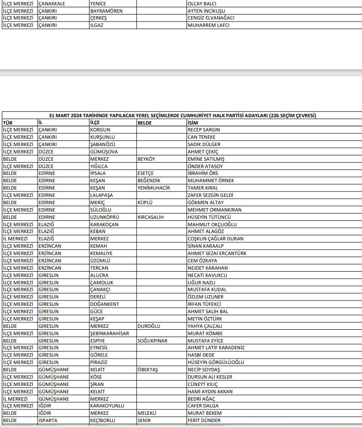Image resolution: width=362 pixels, height=428 pixels.
Task: Click the province cell ÇANAKKALE
Action: pos(53,4)
